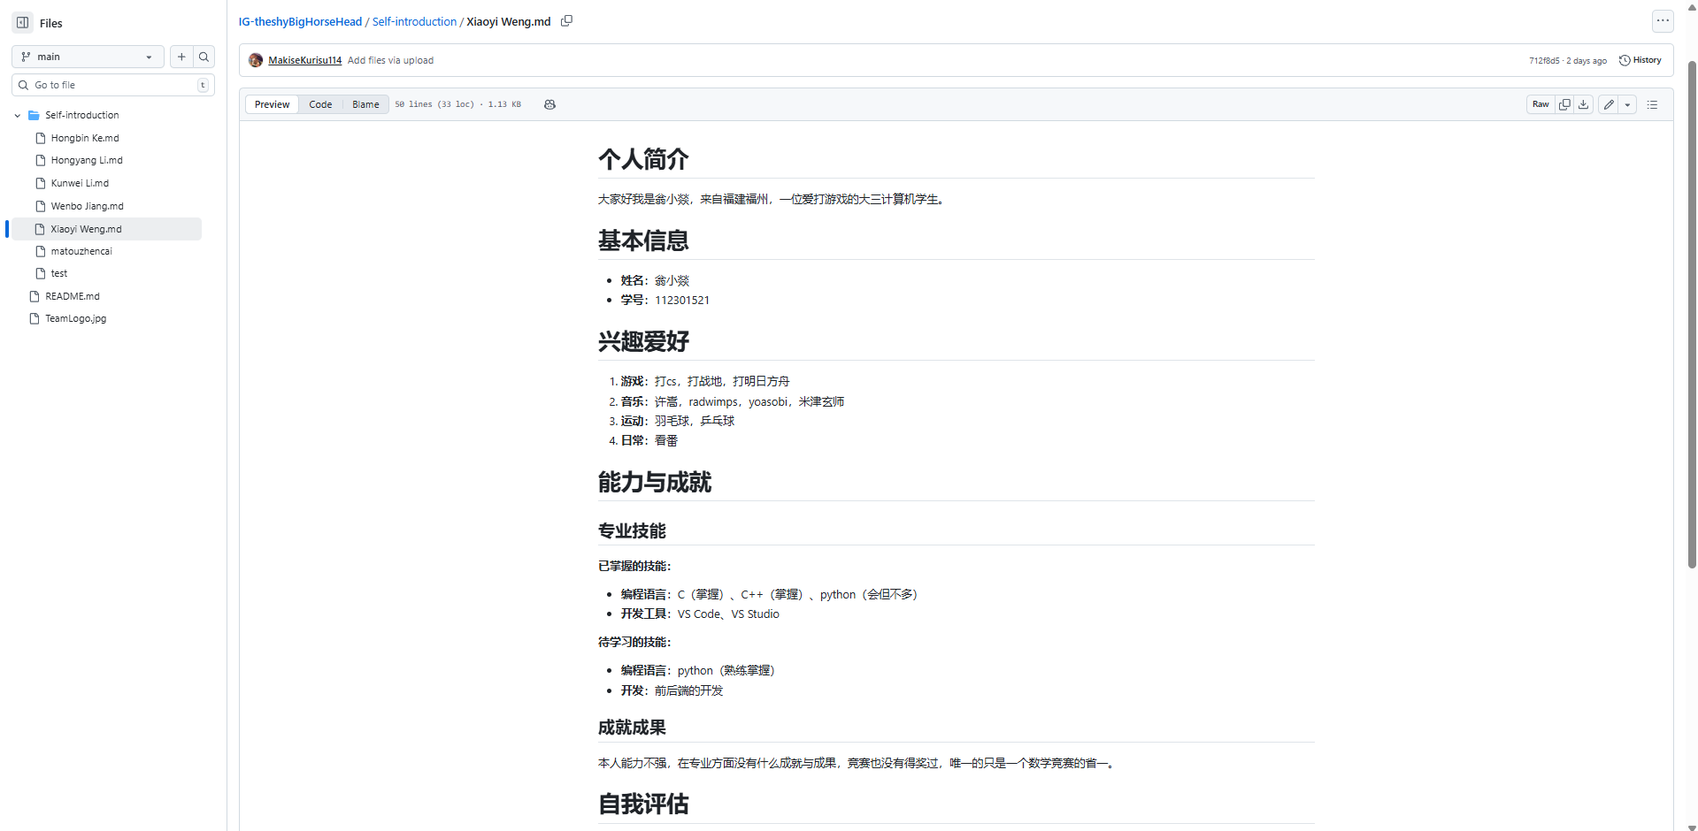This screenshot has width=1698, height=831.
Task: Open the file outline symbols panel
Action: (1651, 104)
